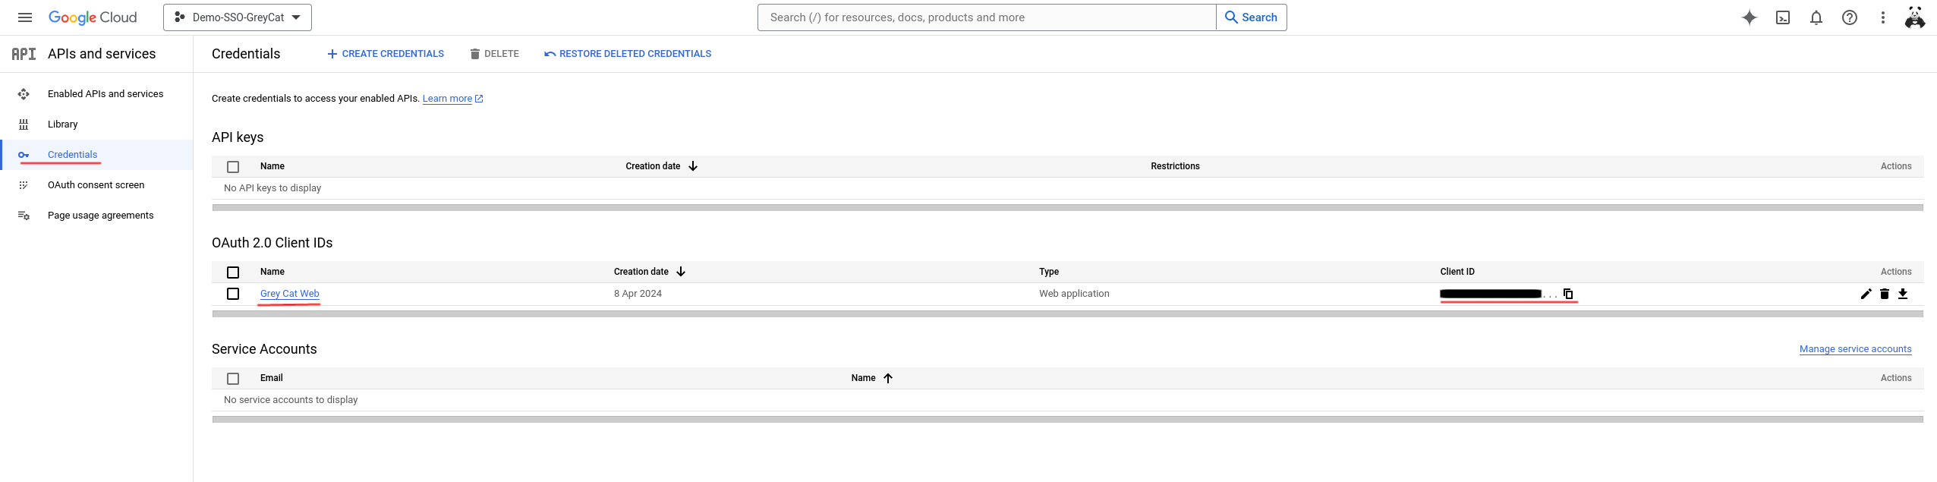Click the Credentials key icon in sidebar
Image resolution: width=1937 pixels, height=482 pixels.
click(x=24, y=155)
